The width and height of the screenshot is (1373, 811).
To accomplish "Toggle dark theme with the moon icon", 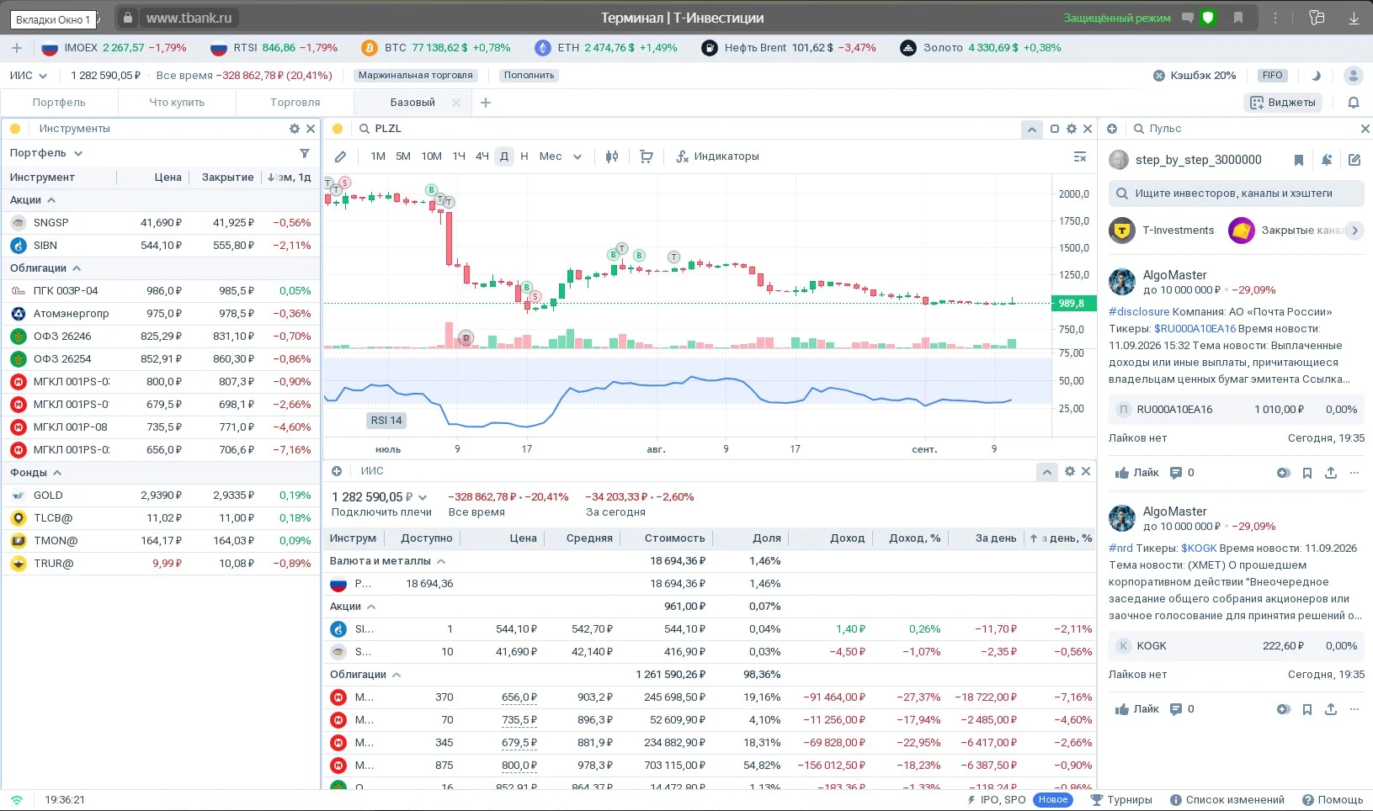I will pyautogui.click(x=1316, y=76).
